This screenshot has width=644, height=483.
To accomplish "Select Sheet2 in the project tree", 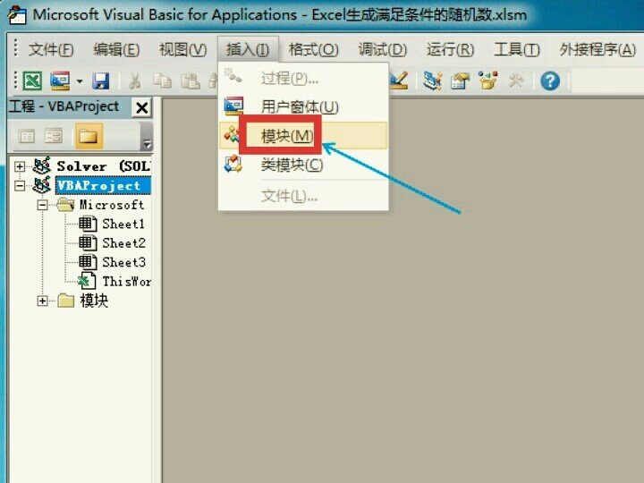I will coord(123,243).
